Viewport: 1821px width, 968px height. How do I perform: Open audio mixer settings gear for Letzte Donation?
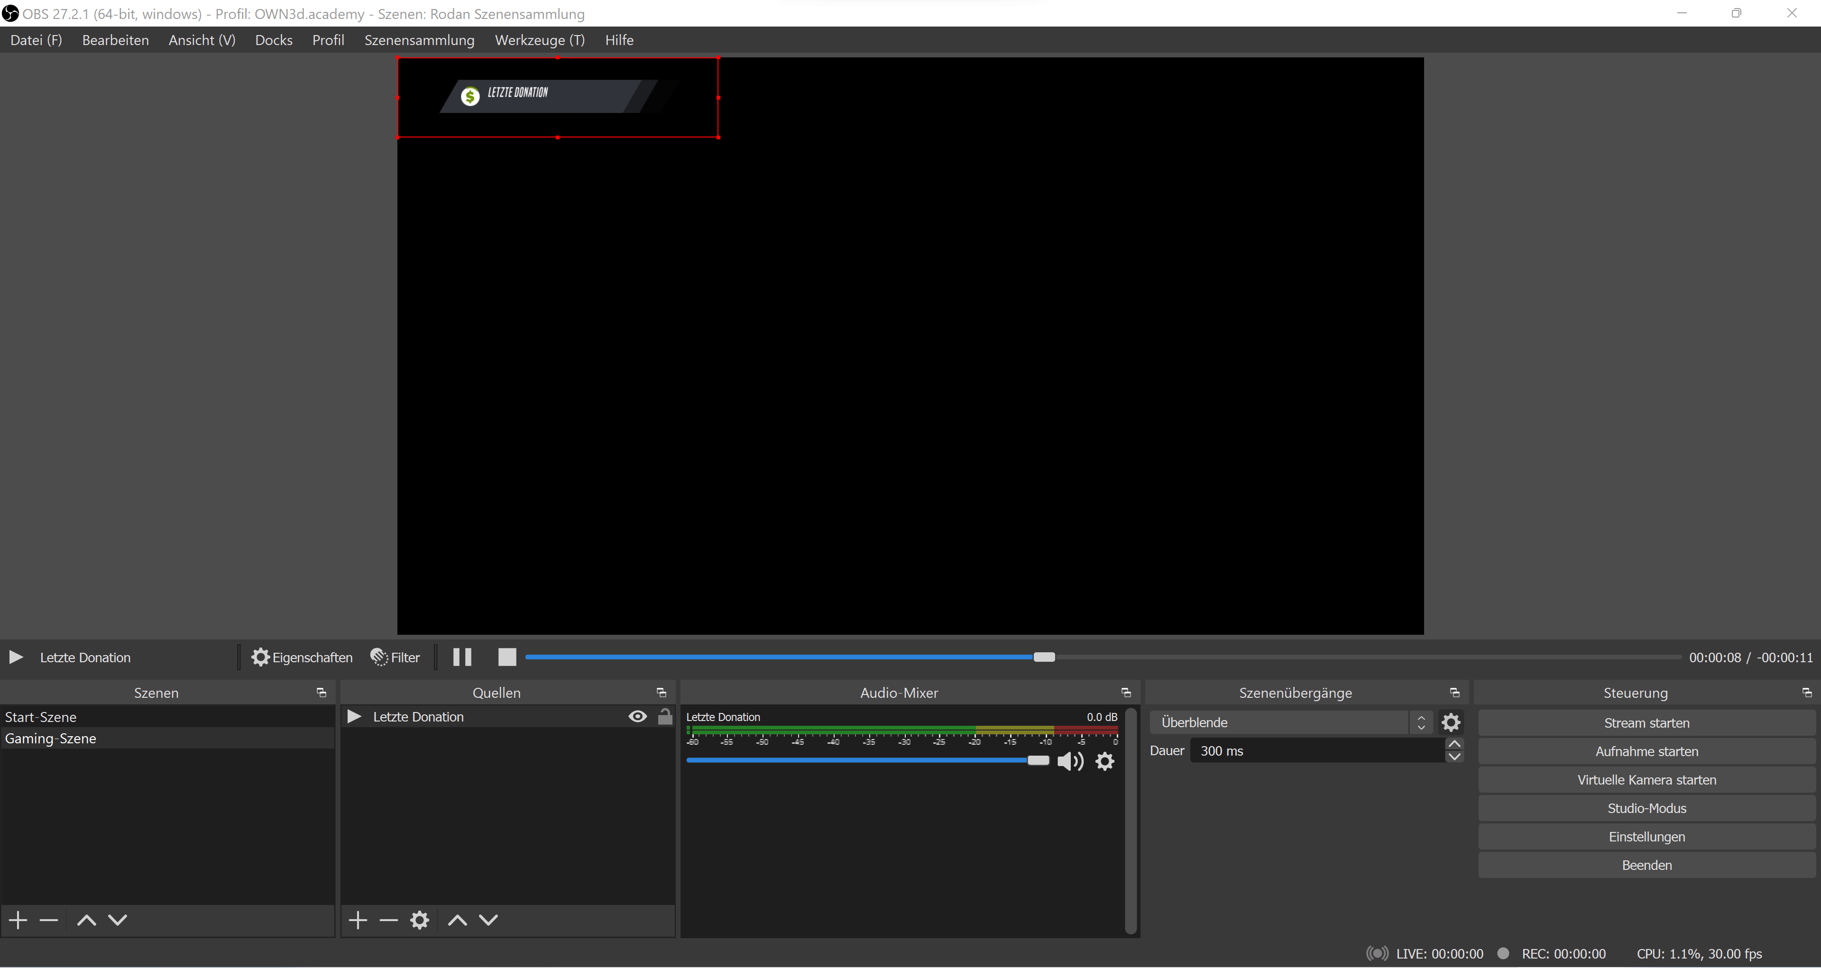coord(1105,761)
